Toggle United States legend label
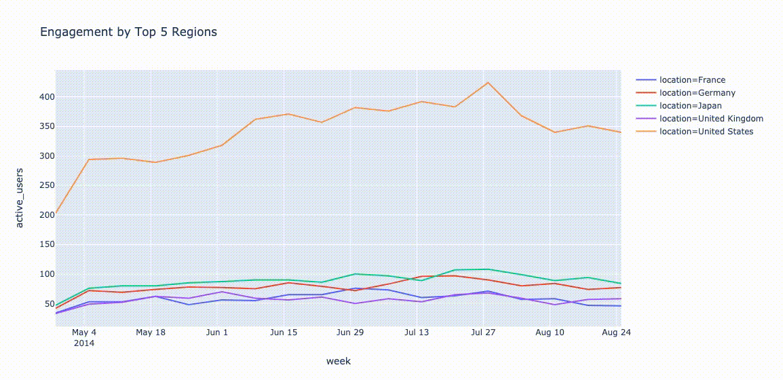 [x=706, y=132]
